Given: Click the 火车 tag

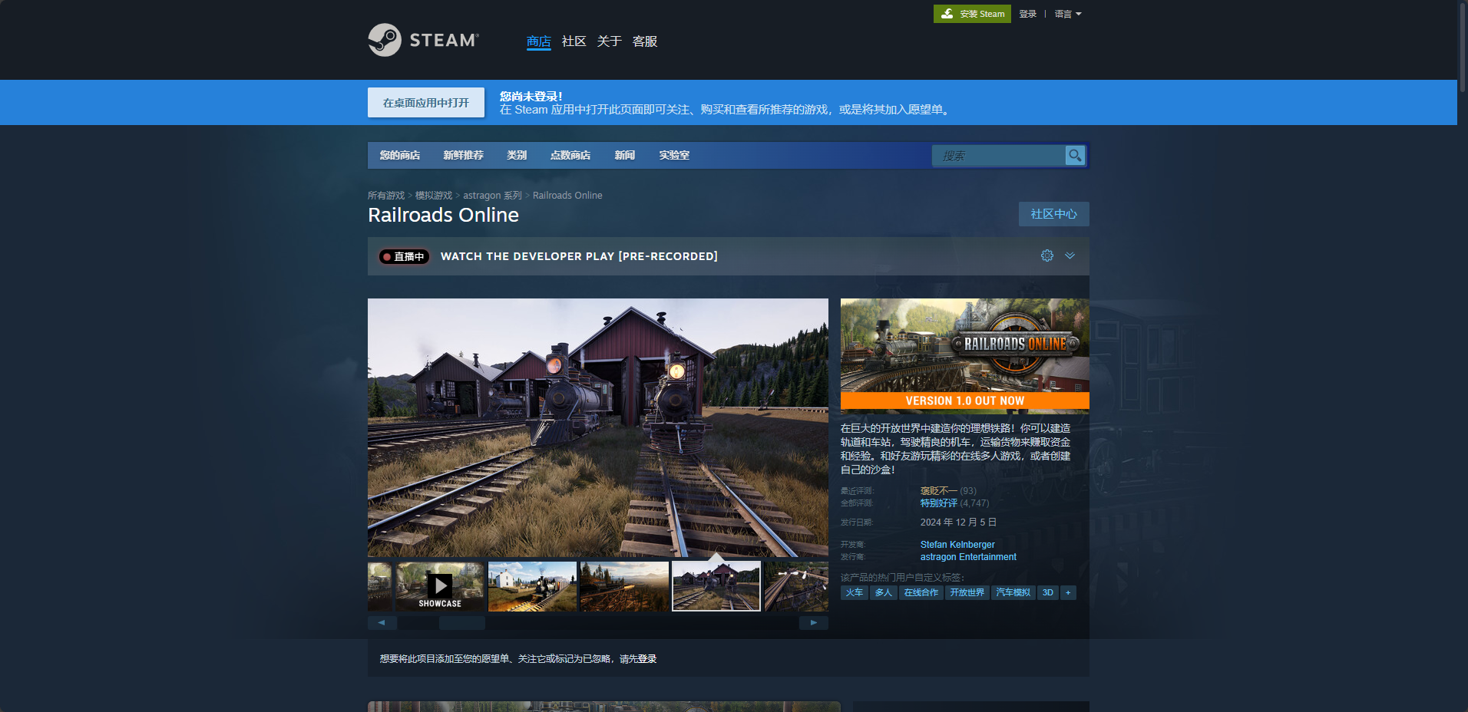Looking at the screenshot, I should [x=855, y=592].
